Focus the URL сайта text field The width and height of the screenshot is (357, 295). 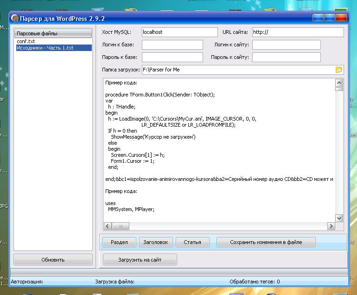click(x=298, y=32)
